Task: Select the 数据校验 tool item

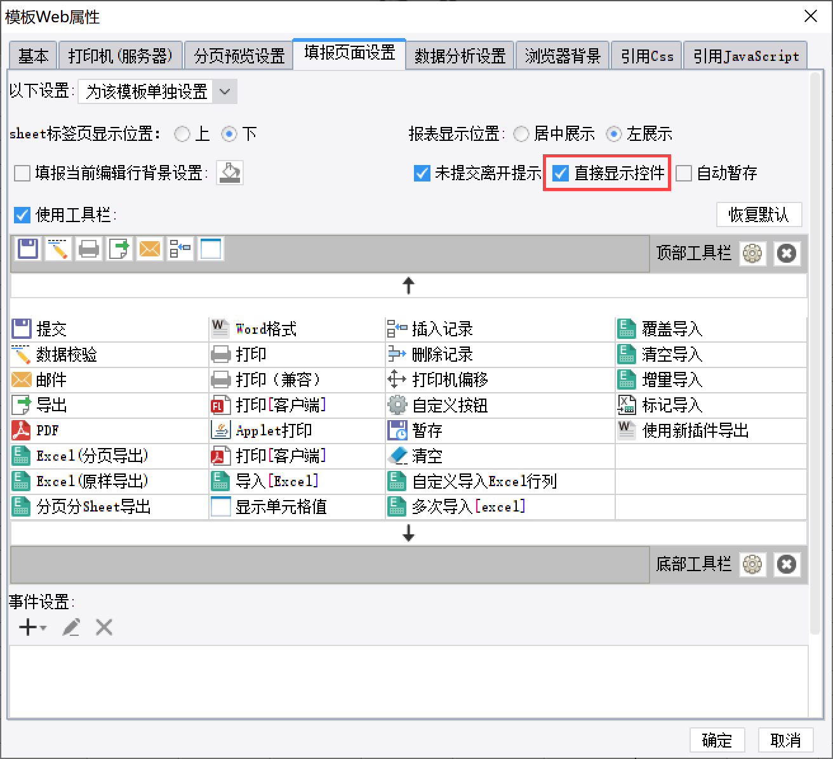Action: 110,354
